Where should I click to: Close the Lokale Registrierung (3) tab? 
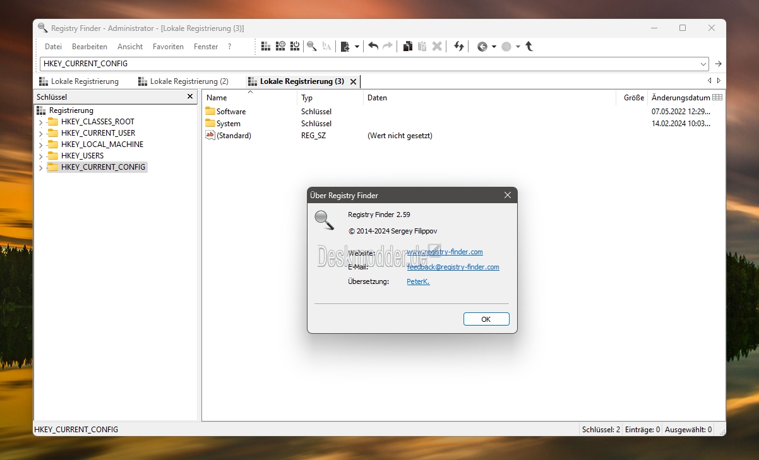tap(353, 81)
